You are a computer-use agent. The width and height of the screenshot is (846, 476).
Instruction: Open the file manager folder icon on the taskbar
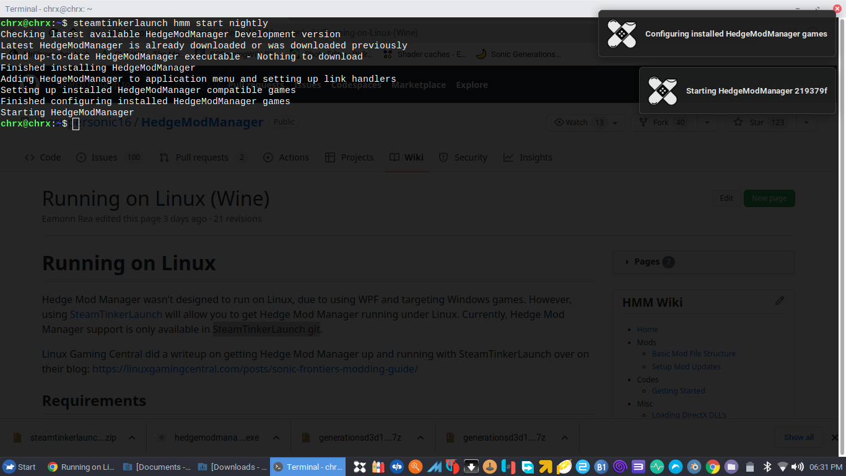coord(731,467)
